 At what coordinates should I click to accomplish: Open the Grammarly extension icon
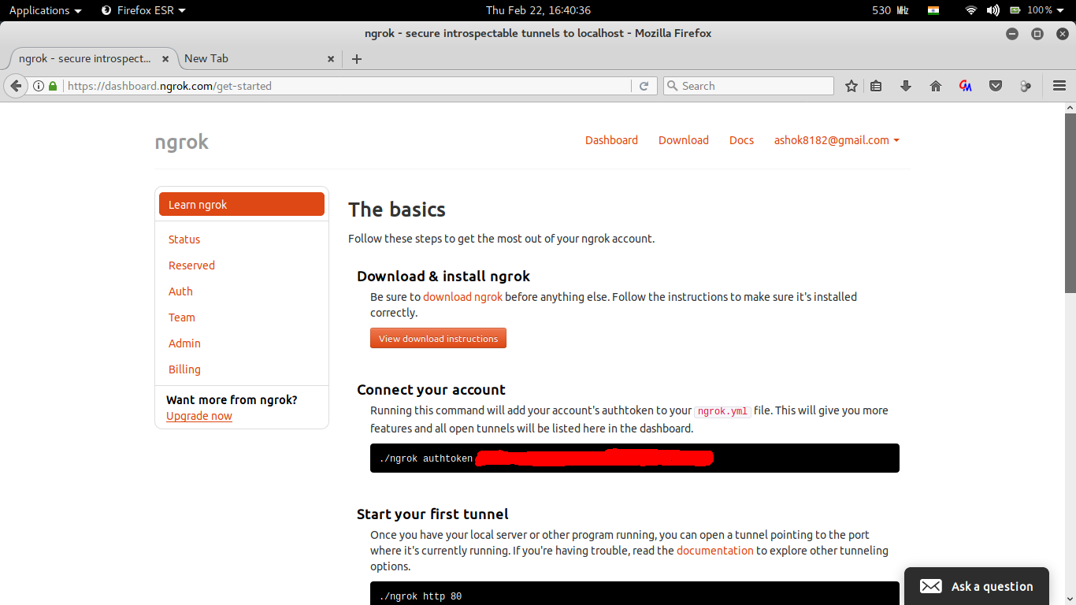[x=965, y=85]
